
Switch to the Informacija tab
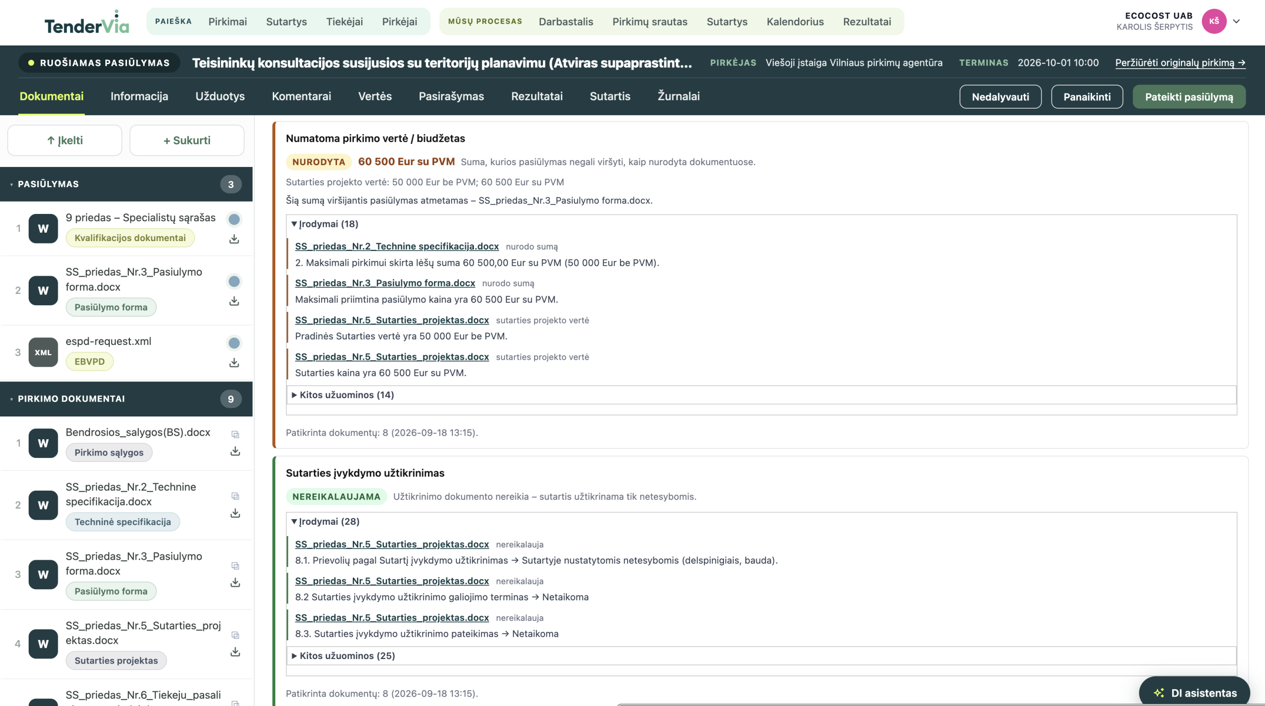(139, 96)
